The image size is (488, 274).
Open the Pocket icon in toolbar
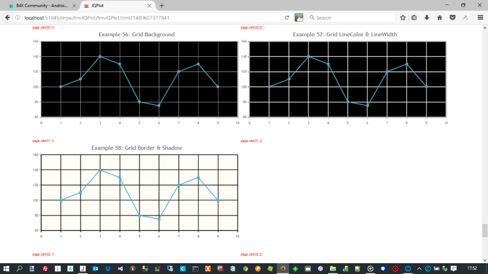pyautogui.click(x=453, y=18)
